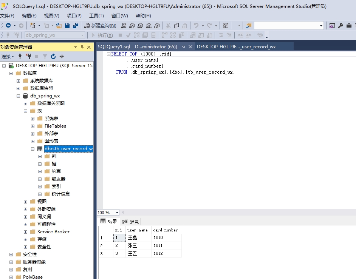The height and width of the screenshot is (279, 356).
Task: Click the New Project icon in toolbar
Action: 33,25
